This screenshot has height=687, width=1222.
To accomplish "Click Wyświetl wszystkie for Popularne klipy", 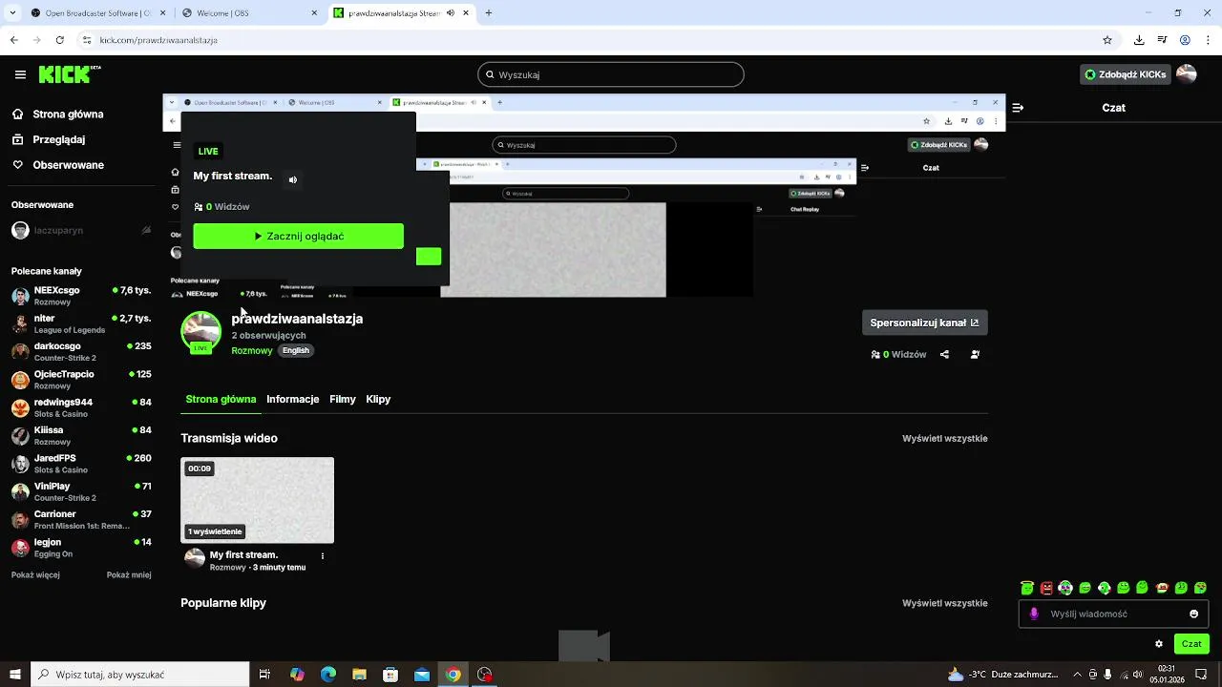I will (945, 603).
